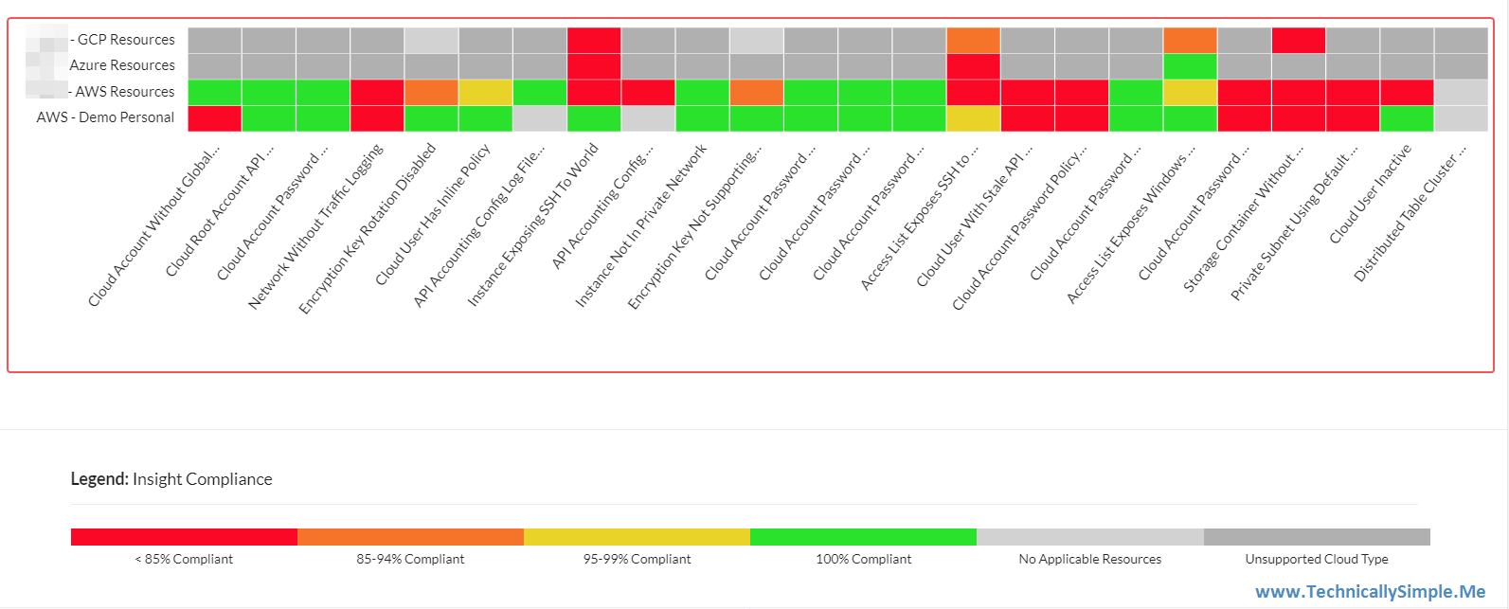Select the green '100% Compliant' legend swatch
Image resolution: width=1509 pixels, height=609 pixels.
click(863, 537)
